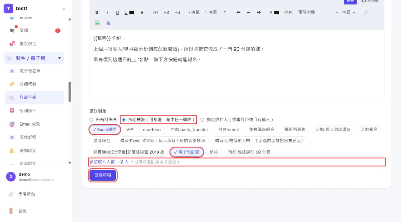
Task: Insert a numbered list
Action: point(211,12)
